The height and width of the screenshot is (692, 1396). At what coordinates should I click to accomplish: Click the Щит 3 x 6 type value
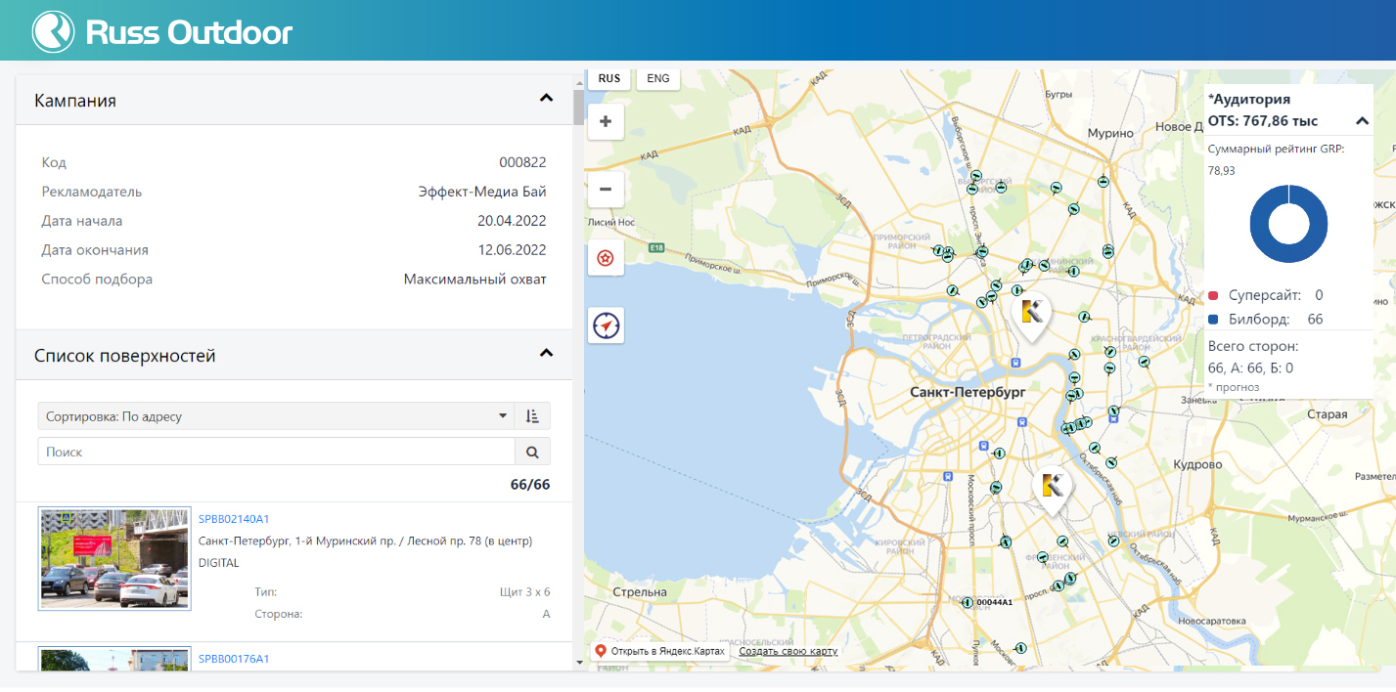point(524,591)
